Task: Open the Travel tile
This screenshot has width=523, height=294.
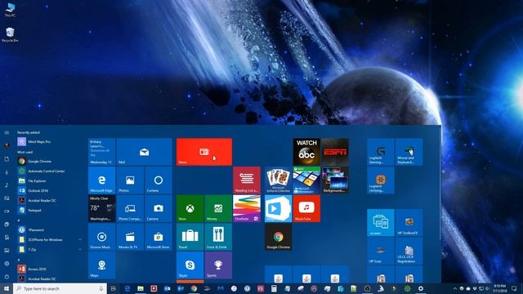Action: coord(190,237)
